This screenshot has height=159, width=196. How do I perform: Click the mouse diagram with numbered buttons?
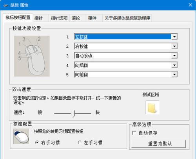click(32, 56)
